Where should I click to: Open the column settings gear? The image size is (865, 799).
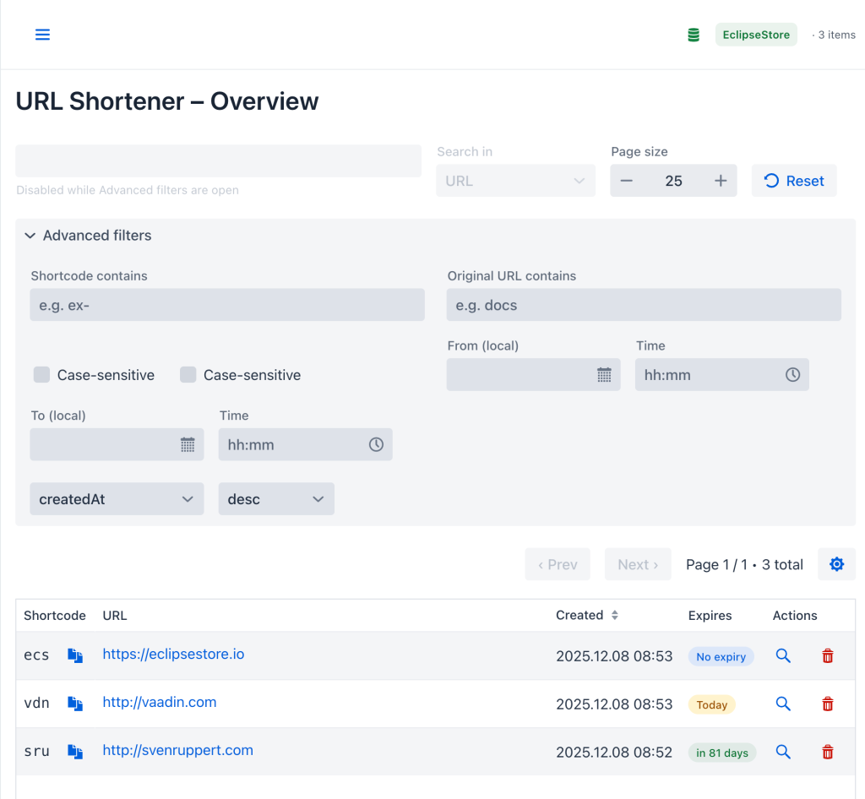click(836, 563)
